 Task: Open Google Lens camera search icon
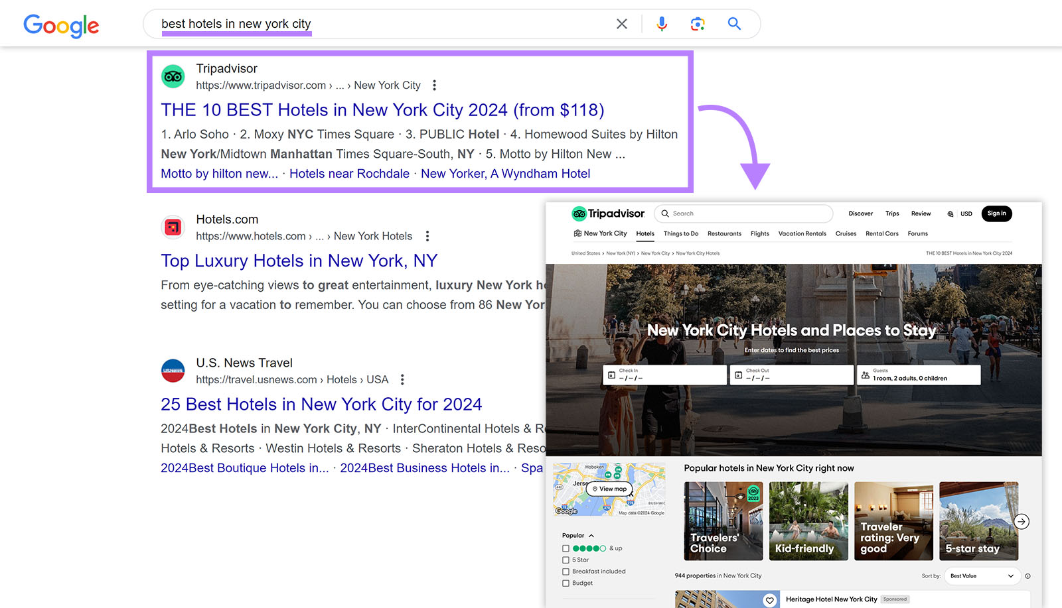pyautogui.click(x=697, y=23)
